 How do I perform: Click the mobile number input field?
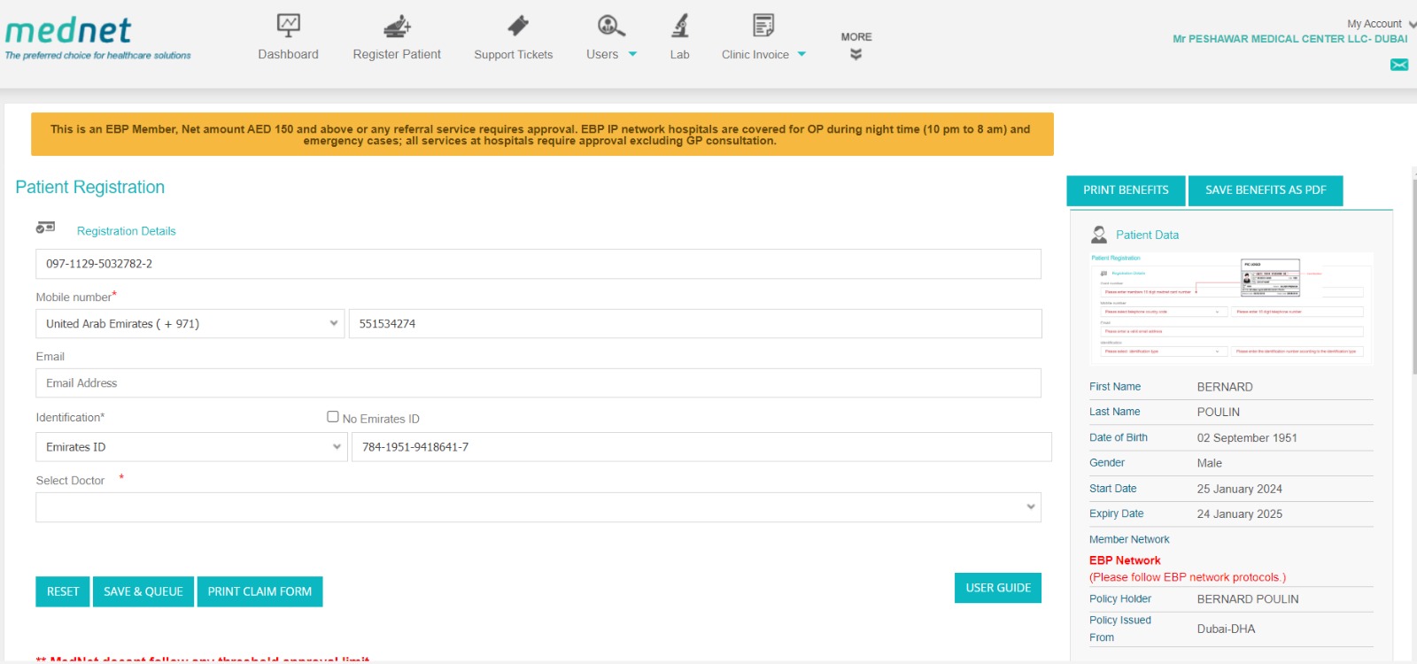[695, 324]
